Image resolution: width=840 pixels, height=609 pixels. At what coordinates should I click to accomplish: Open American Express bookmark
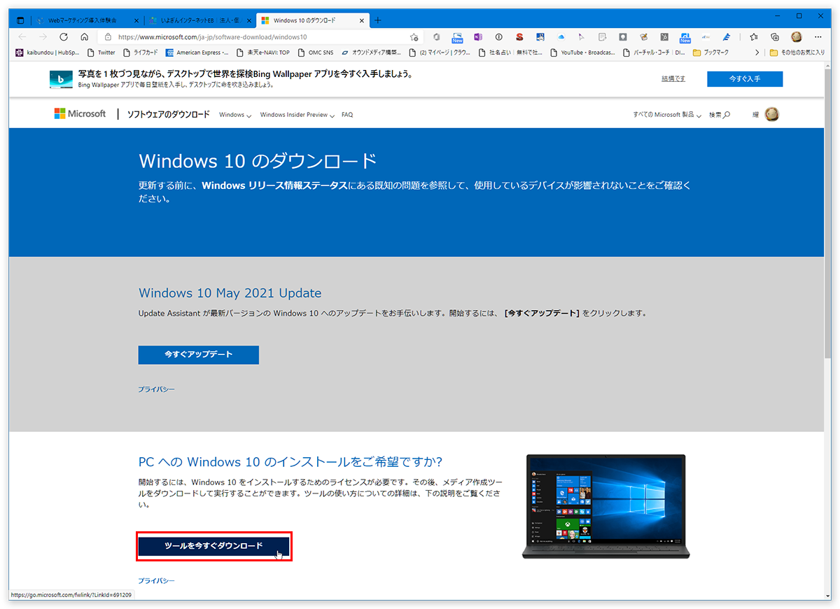(x=197, y=52)
